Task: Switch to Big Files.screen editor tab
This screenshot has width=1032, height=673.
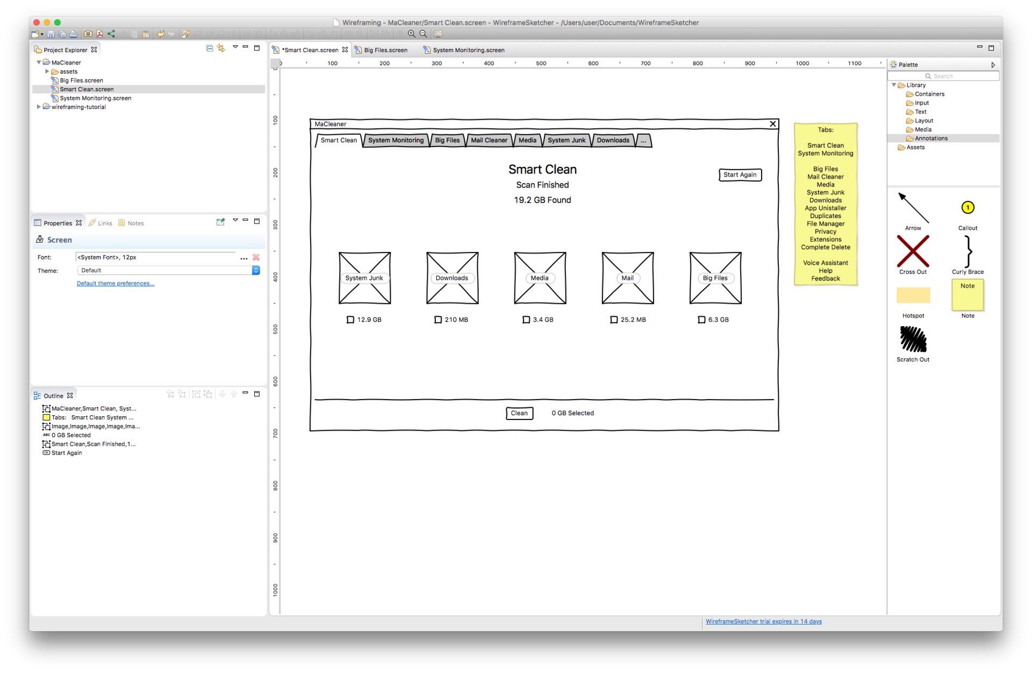Action: pos(385,50)
